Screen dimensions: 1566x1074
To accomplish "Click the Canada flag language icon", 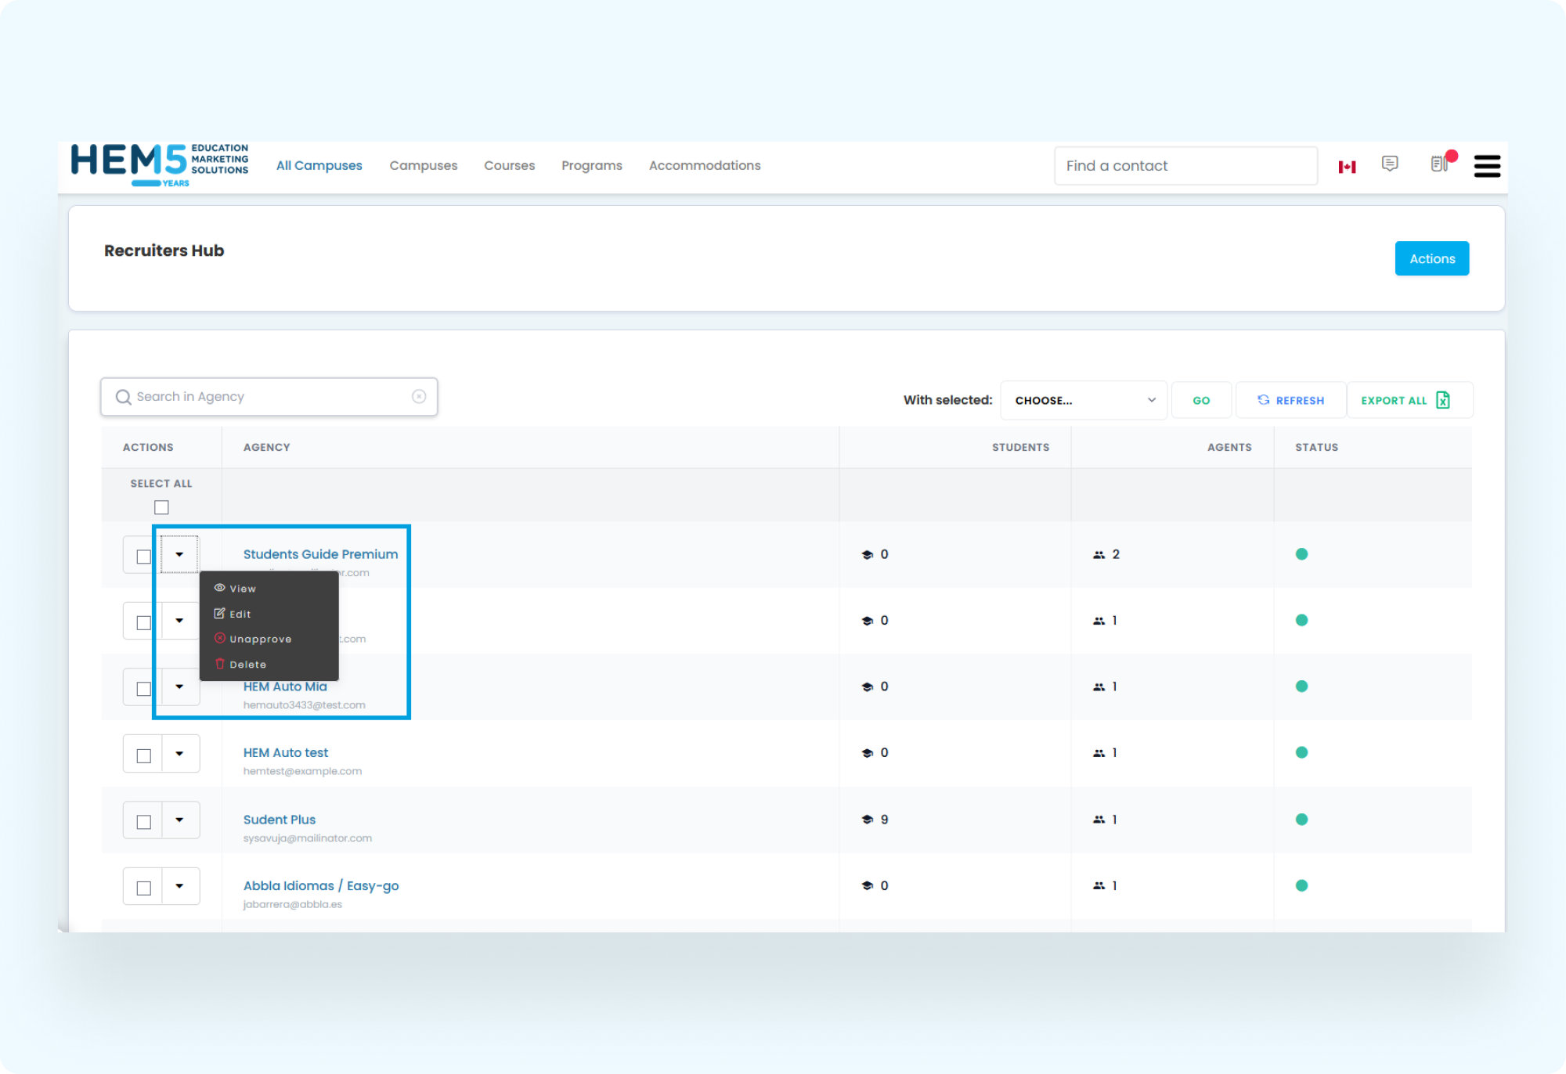I will coord(1347,167).
